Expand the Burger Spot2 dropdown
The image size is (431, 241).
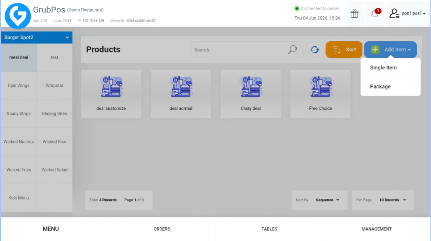pos(37,38)
